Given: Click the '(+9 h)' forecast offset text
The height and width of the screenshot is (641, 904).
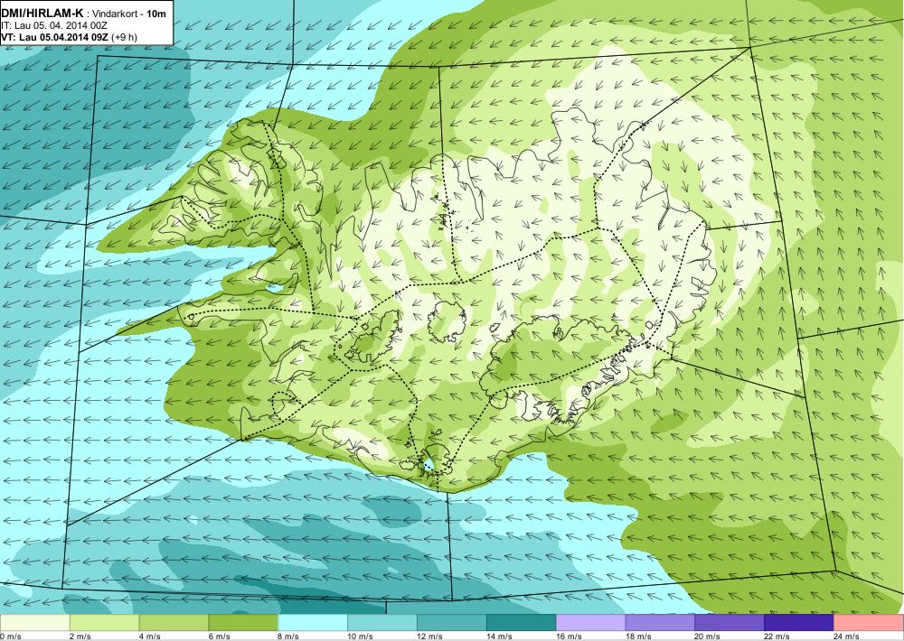Looking at the screenshot, I should point(124,37).
